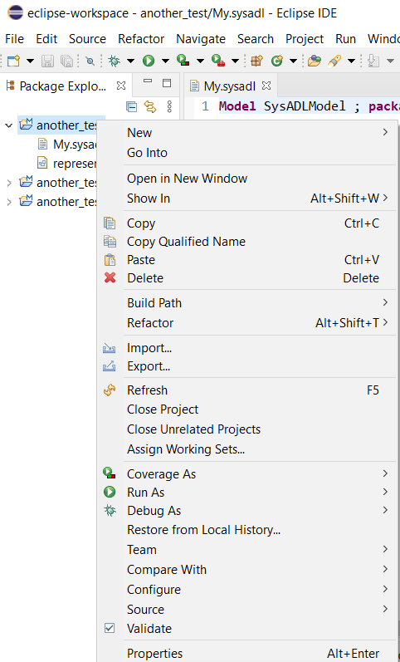Viewport: 400px width, 662px height.
Task: Click the Coverage toolbar icon
Action: click(x=183, y=61)
